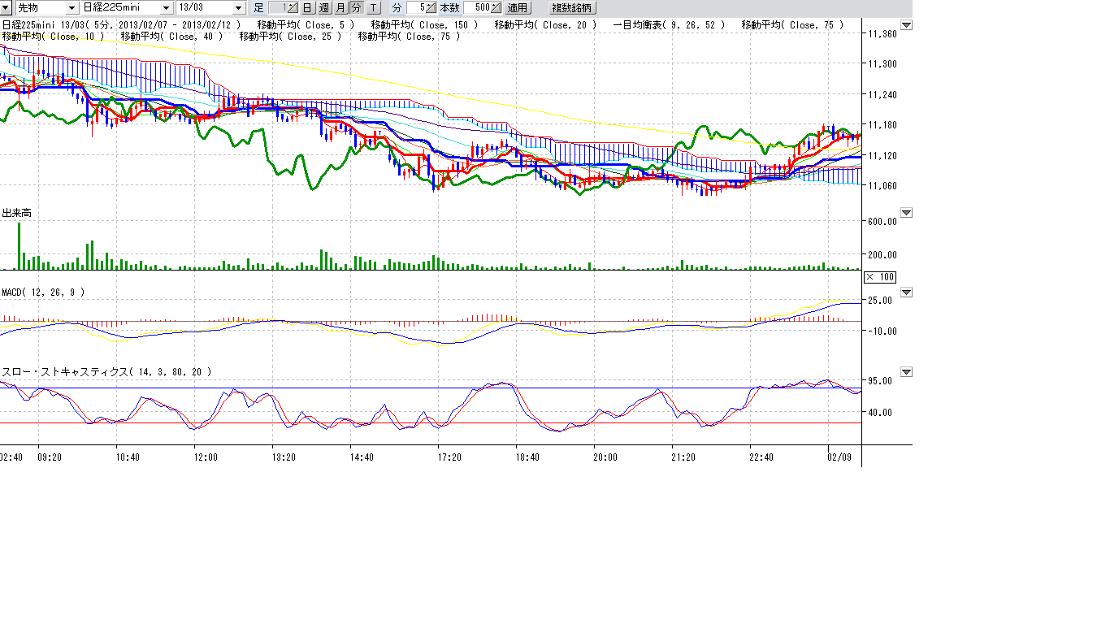This screenshot has height=624, width=1110.
Task: Click the 足 period count spinner arrows
Action: [293, 7]
